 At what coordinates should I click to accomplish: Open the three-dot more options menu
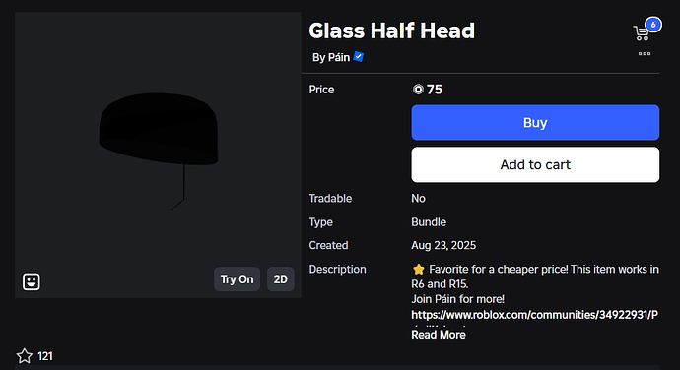pyautogui.click(x=644, y=54)
